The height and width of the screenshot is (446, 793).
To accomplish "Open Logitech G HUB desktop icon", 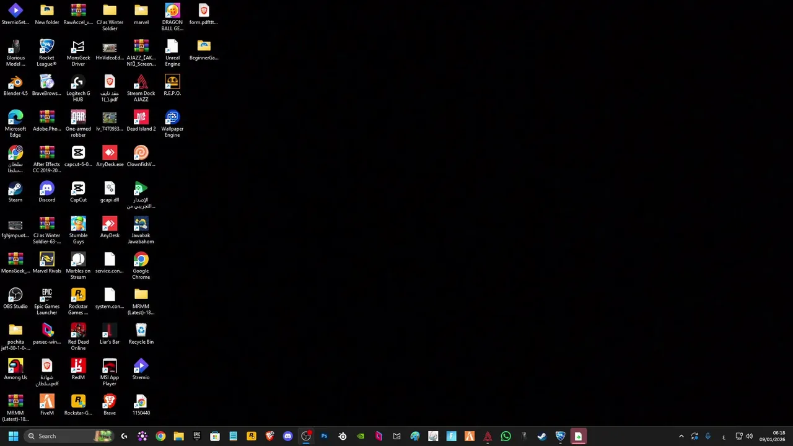I will click(x=78, y=89).
